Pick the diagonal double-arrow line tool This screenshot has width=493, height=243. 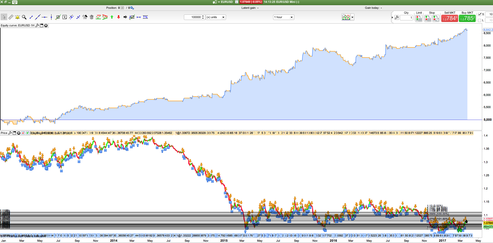(78, 17)
